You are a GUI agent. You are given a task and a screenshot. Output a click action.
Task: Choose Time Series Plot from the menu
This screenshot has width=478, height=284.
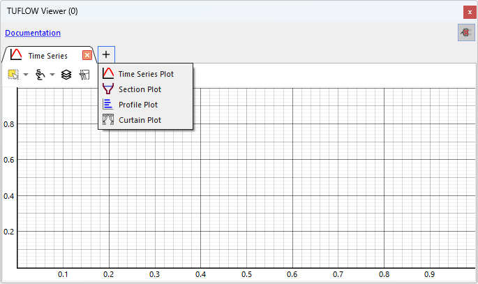pos(146,73)
